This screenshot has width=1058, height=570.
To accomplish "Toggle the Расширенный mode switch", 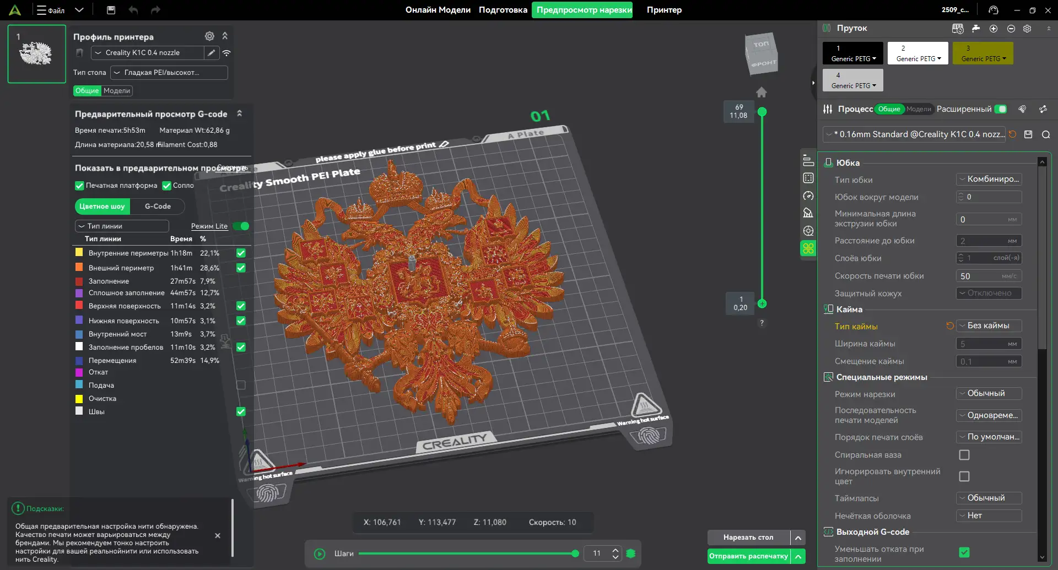I will coord(1001,109).
